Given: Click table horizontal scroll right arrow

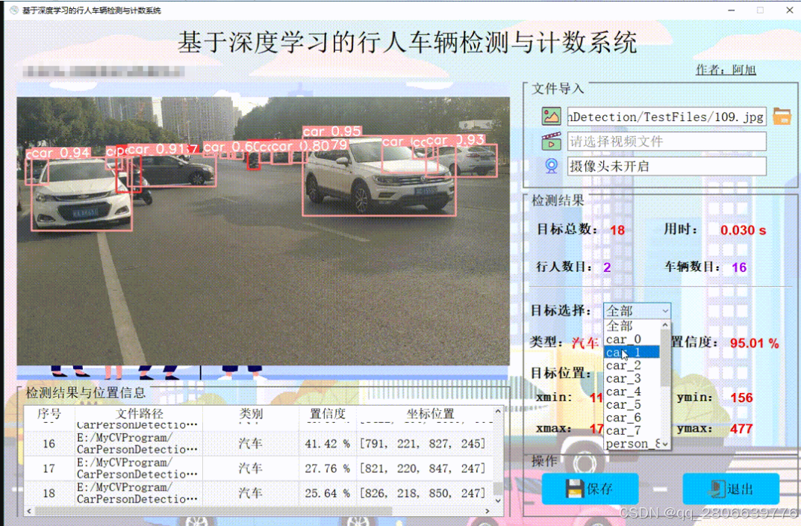Looking at the screenshot, I should tap(487, 510).
